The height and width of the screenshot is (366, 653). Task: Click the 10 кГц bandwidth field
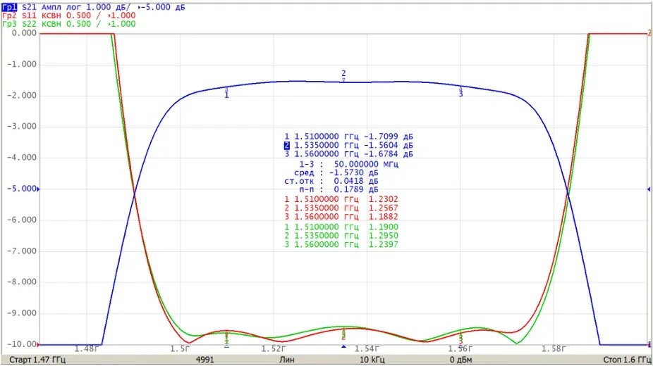pyautogui.click(x=372, y=360)
